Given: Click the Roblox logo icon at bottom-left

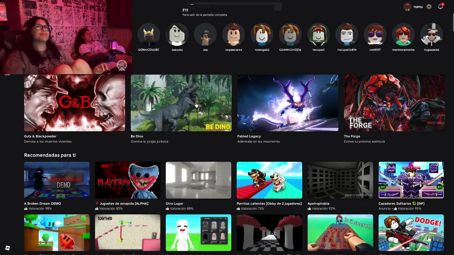Looking at the screenshot, I should 7,248.
